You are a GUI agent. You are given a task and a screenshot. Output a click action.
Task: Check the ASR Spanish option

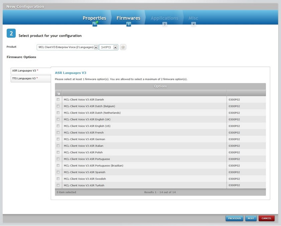pos(58,172)
